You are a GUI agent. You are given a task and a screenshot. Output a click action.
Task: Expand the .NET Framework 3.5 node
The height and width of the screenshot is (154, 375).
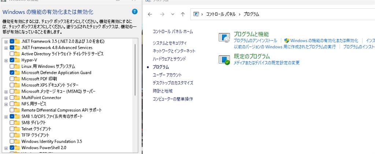6,42
